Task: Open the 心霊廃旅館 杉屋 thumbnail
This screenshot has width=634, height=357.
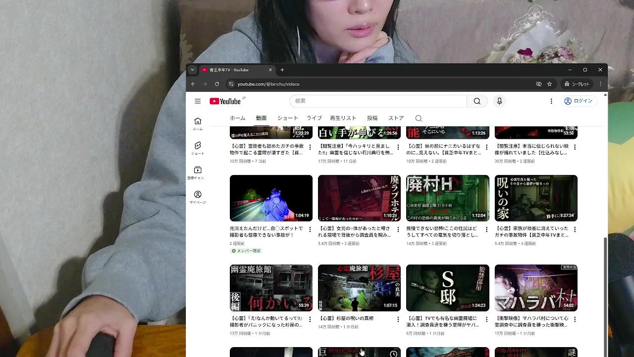Action: click(359, 288)
